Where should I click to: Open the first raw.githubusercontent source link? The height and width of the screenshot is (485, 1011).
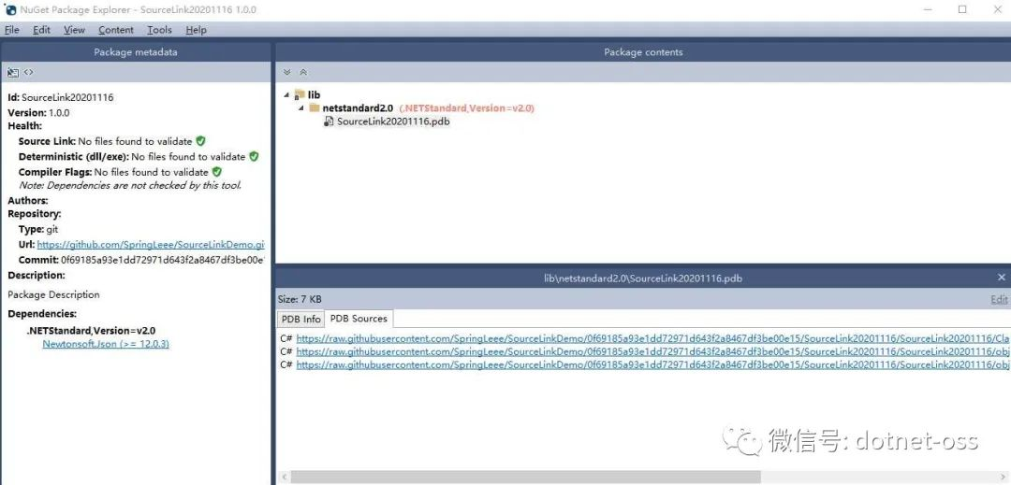pos(653,338)
